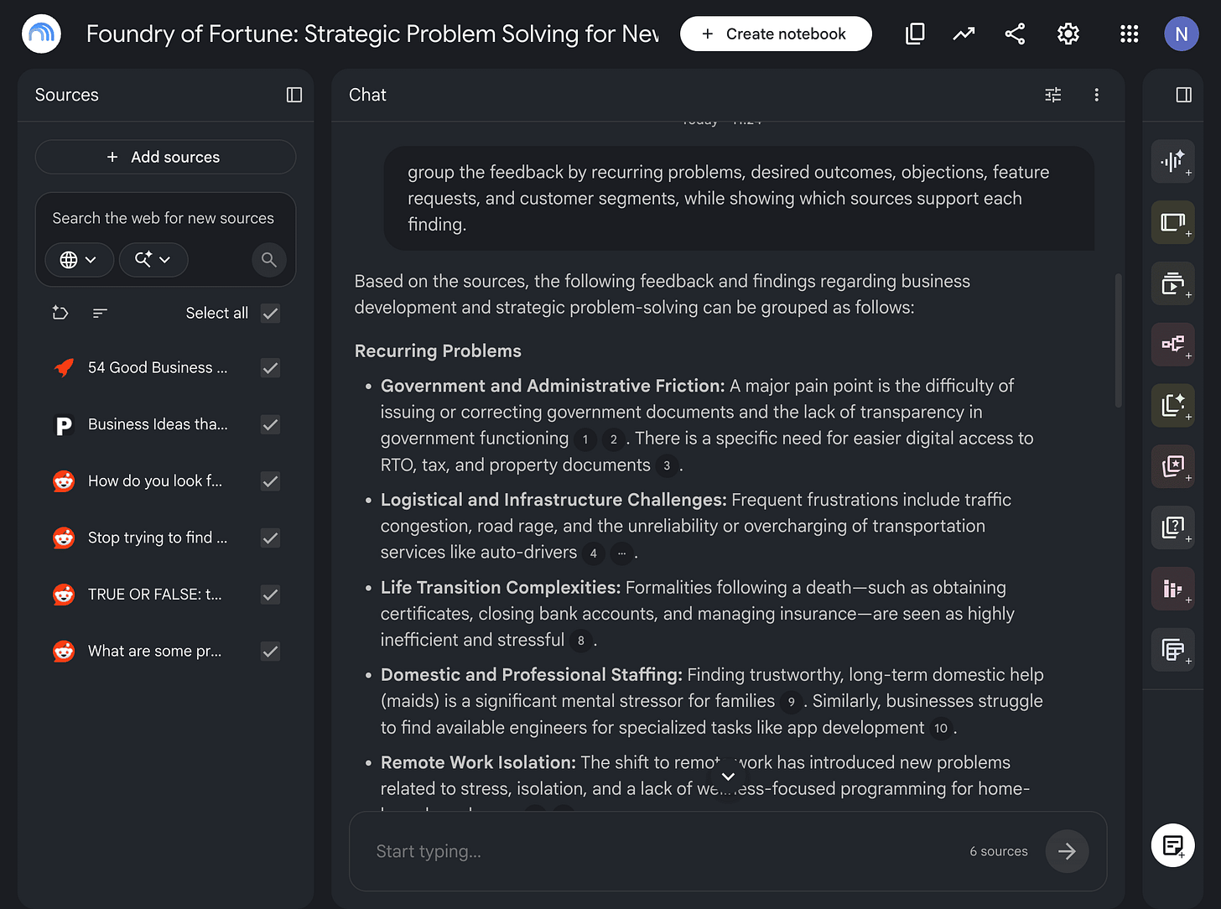1221x909 pixels.
Task: Open the 54 Good Business source
Action: click(158, 367)
